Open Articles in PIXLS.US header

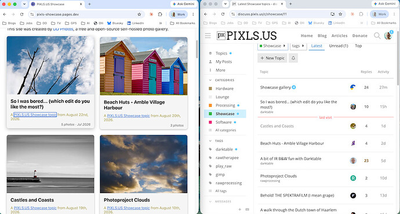point(339,36)
